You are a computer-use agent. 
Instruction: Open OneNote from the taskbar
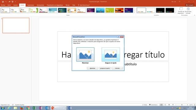pyautogui.click(x=41, y=108)
